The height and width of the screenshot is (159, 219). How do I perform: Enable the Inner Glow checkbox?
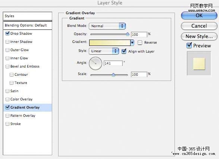pos(7,58)
